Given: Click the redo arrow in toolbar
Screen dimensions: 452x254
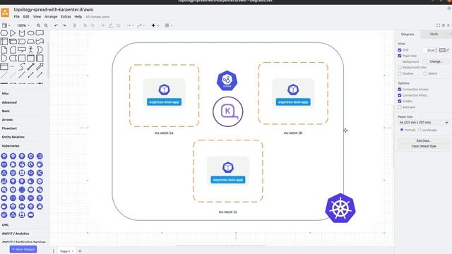Looking at the screenshot, I should 64,25.
